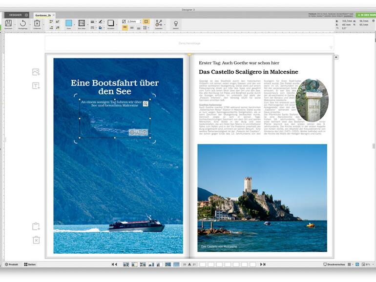Open the Bild/Datei image tool
Image resolution: width=376 pixels, height=282 pixels.
[82, 23]
